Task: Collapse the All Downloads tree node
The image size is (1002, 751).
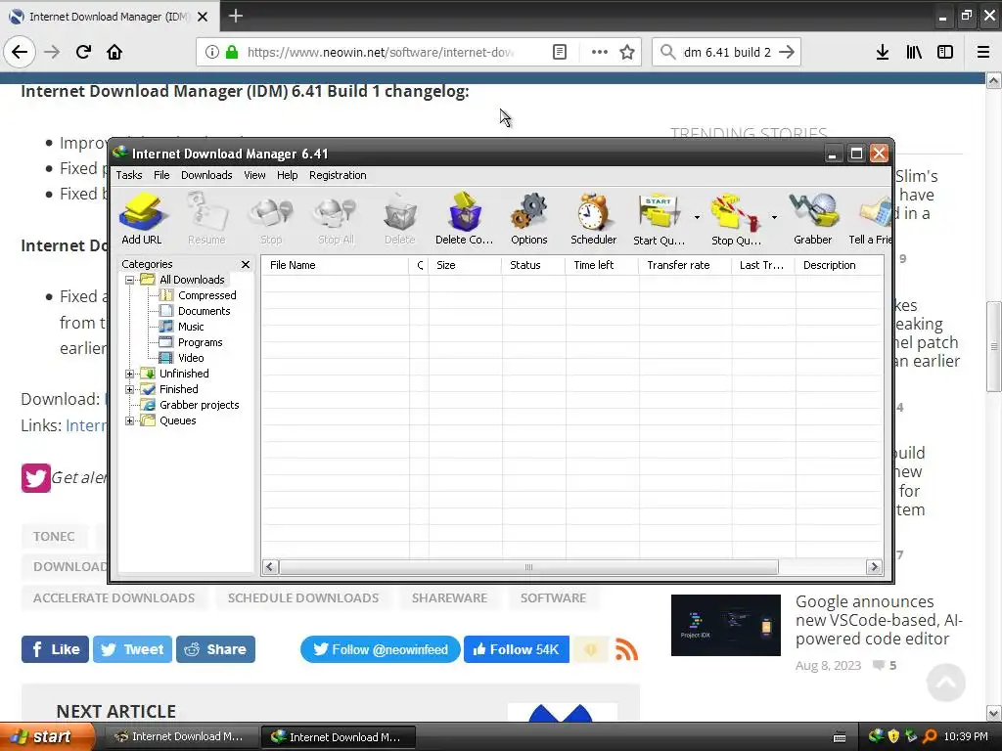Action: pyautogui.click(x=130, y=280)
